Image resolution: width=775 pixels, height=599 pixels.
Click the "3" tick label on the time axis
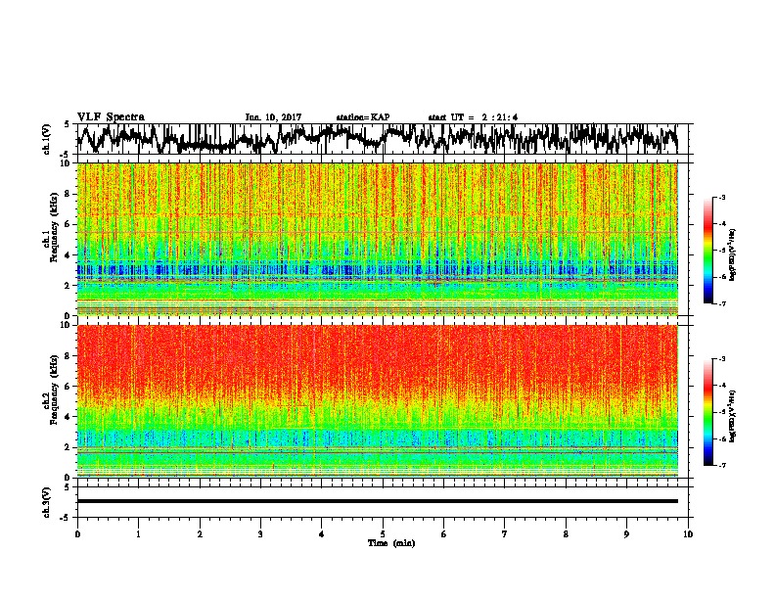click(260, 534)
